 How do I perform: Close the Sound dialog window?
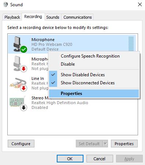pyautogui.click(x=140, y=5)
